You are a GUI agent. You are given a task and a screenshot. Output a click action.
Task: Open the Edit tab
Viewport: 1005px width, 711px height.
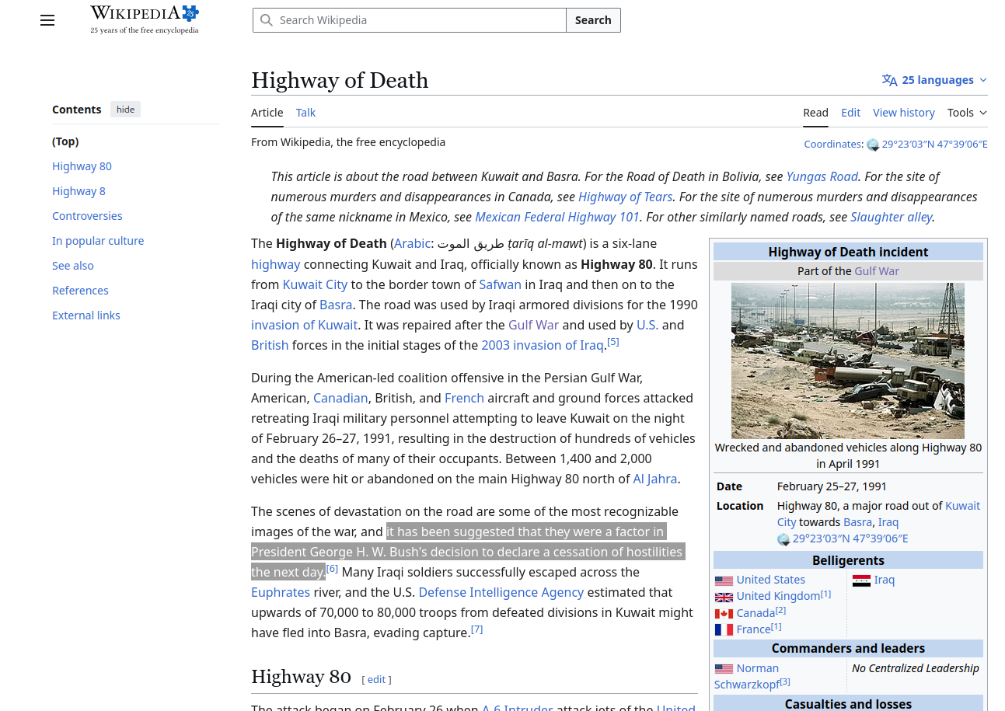(x=850, y=113)
